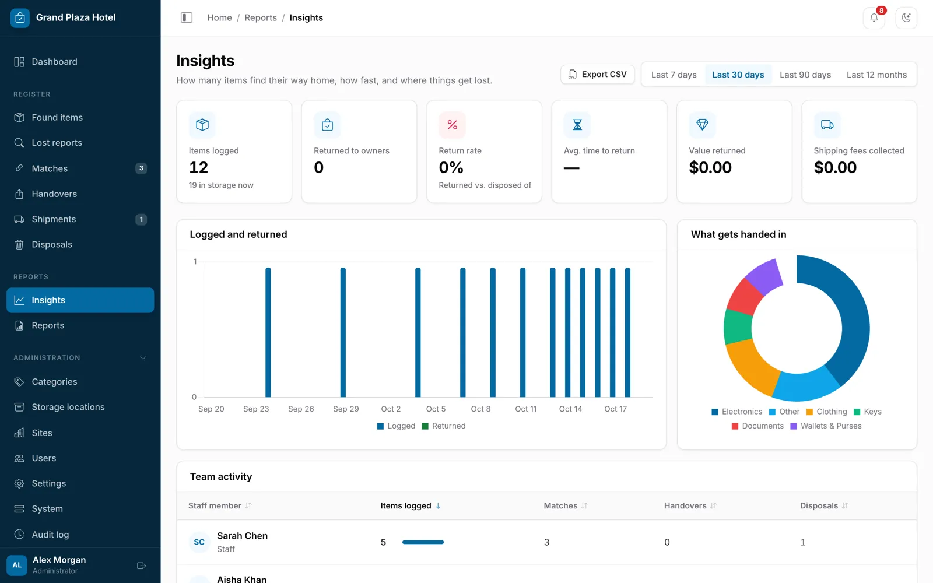The width and height of the screenshot is (933, 583).
Task: Click the Disposals trash icon
Action: (x=19, y=244)
